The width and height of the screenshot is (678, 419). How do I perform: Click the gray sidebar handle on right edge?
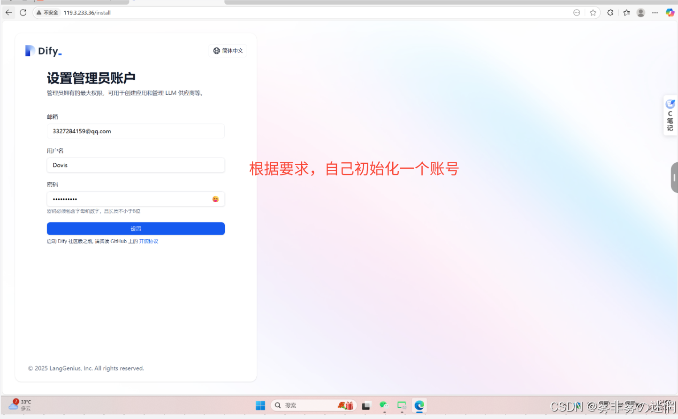[674, 177]
